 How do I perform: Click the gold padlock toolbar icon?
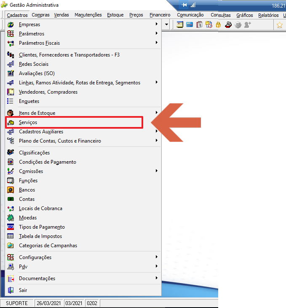tap(218, 25)
